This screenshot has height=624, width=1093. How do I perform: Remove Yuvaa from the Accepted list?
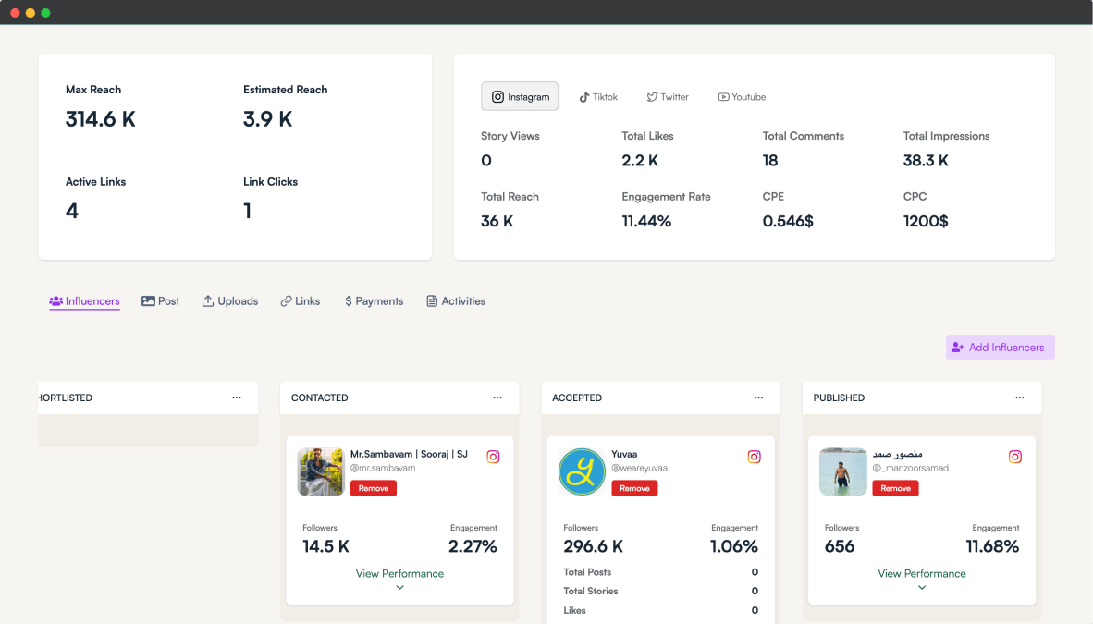(634, 488)
